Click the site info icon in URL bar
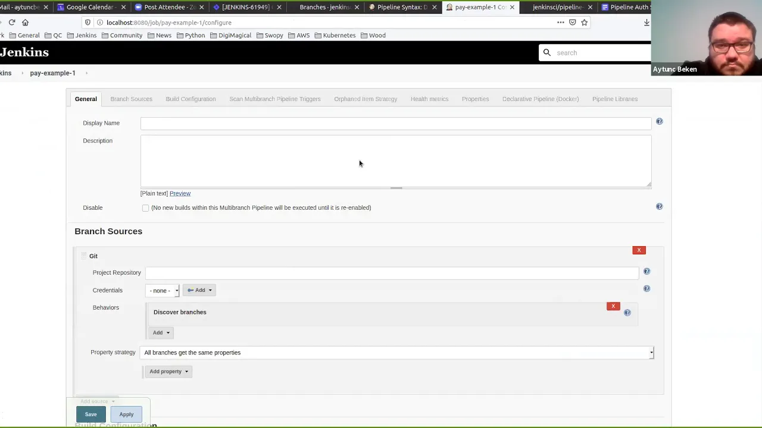This screenshot has height=428, width=762. (100, 23)
